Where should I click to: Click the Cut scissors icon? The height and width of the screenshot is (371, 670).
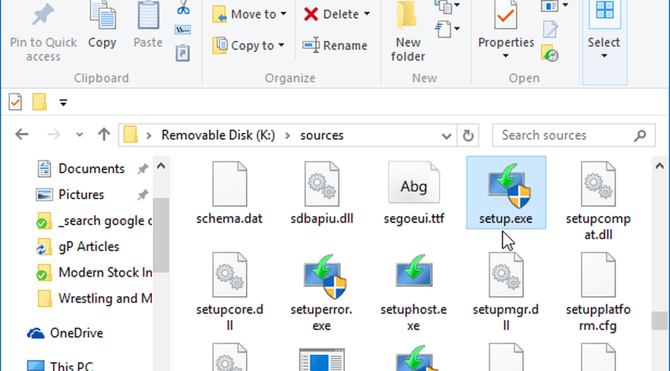183,9
